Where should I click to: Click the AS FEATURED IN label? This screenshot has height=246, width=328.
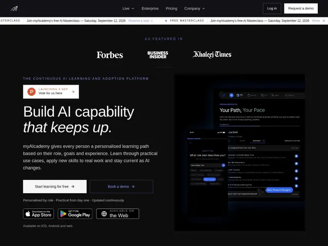coord(164,39)
